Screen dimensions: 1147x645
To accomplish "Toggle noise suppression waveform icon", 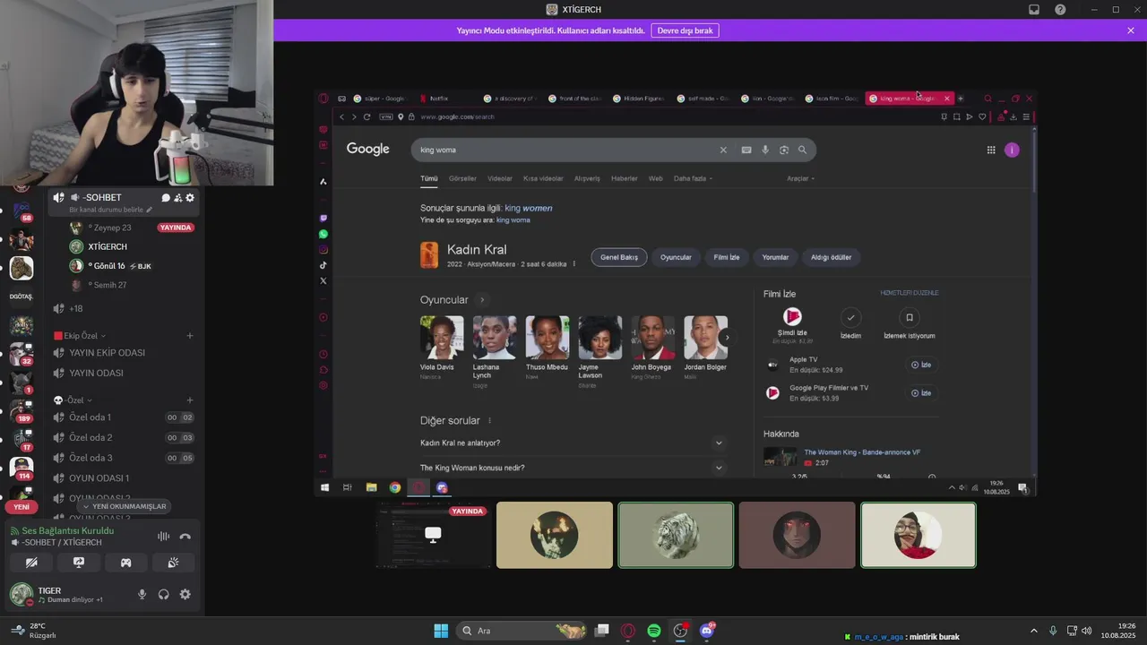I will 163,537.
